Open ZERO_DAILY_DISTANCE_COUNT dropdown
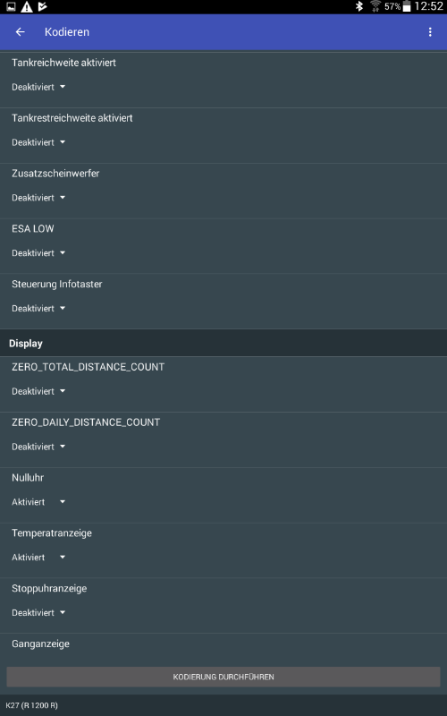 (38, 446)
